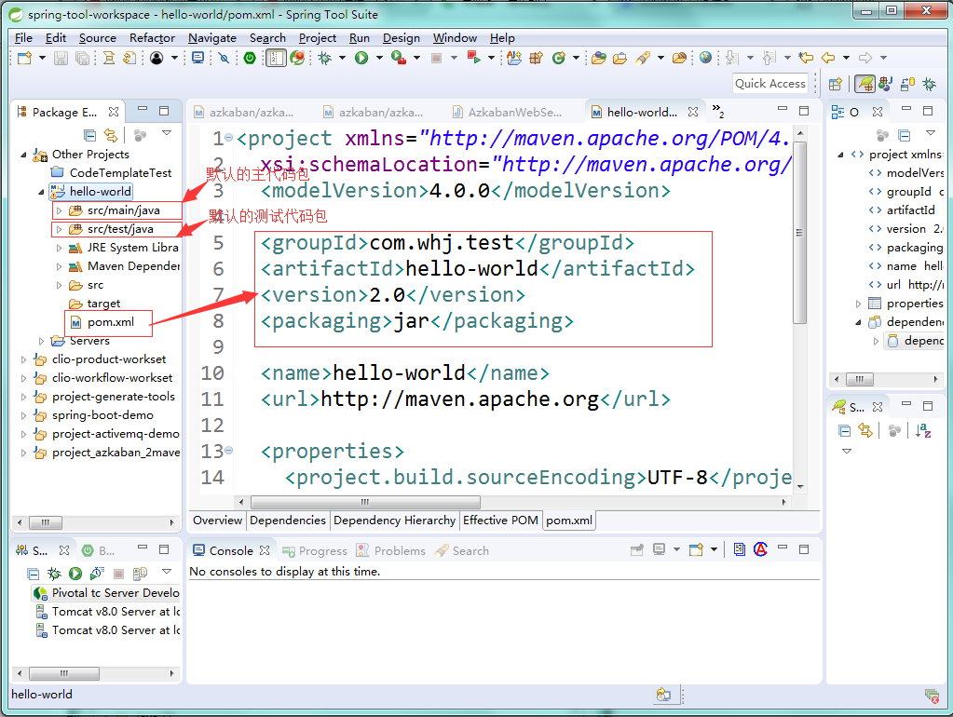Open the New wizard dropdown arrow
The height and width of the screenshot is (717, 953).
(x=42, y=58)
